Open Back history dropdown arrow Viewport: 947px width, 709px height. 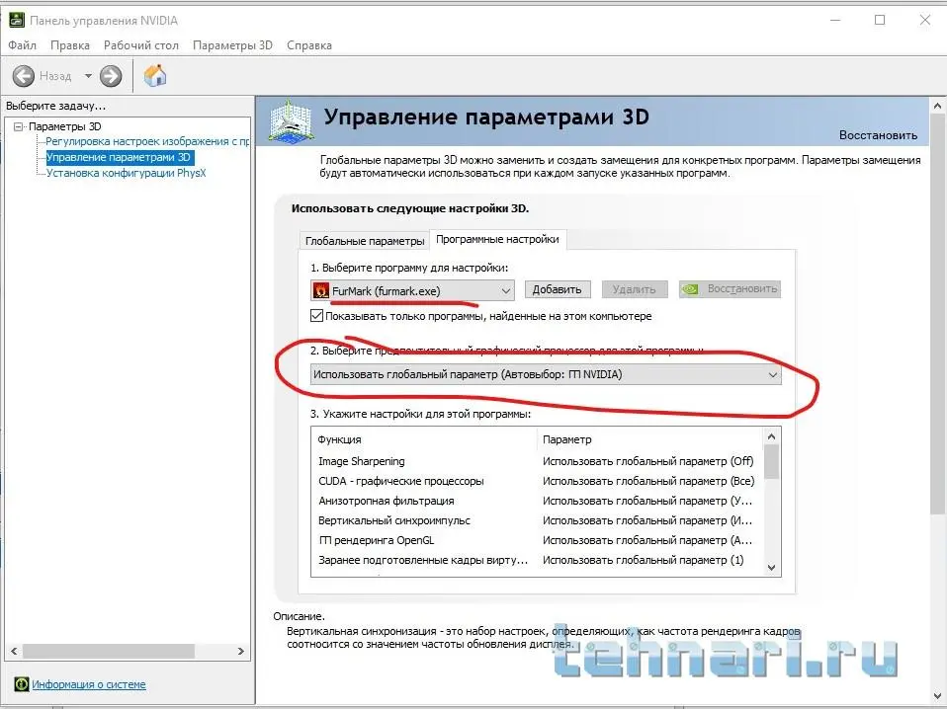coord(88,76)
